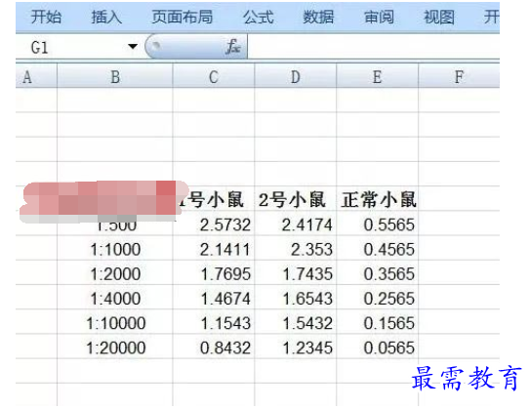The width and height of the screenshot is (530, 409).
Task: Open the 页面布局 ribbon tab
Action: coord(183,17)
